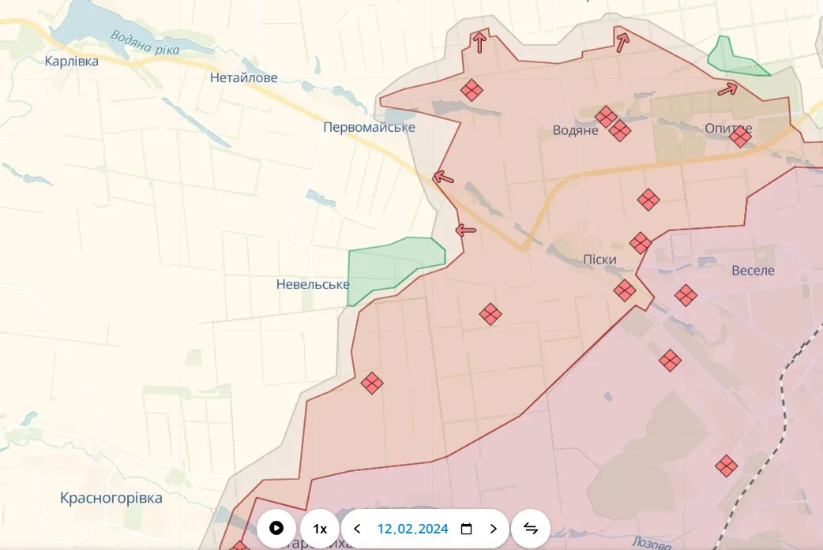Advance to the next date with right chevron
Viewport: 823px width, 550px height.
(494, 529)
